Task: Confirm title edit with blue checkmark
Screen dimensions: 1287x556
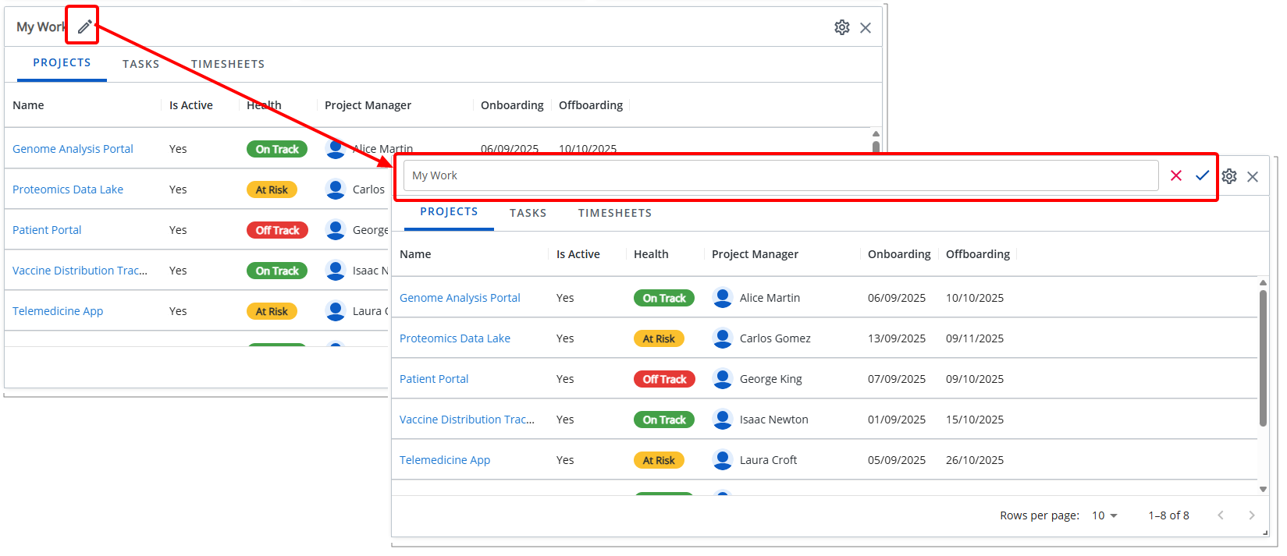Action: click(1202, 175)
